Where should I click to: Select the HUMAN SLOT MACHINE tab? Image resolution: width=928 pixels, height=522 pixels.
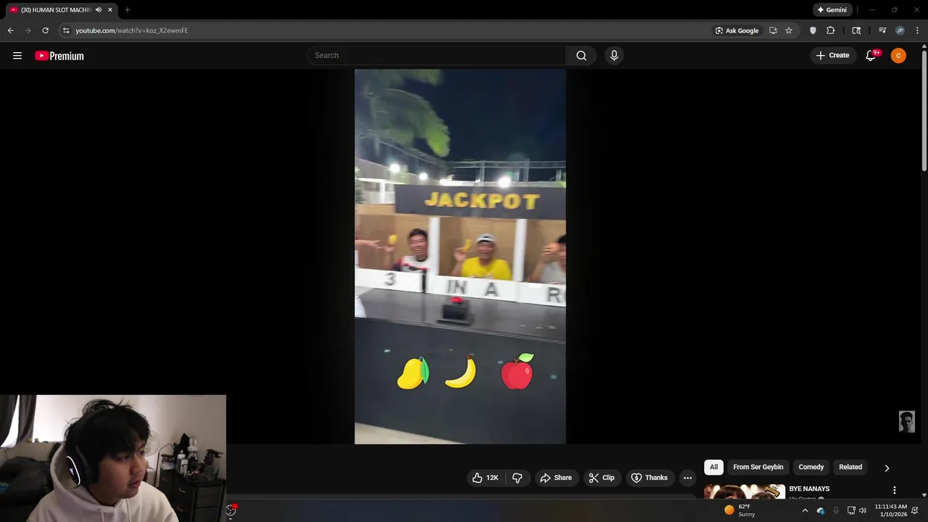tap(61, 10)
